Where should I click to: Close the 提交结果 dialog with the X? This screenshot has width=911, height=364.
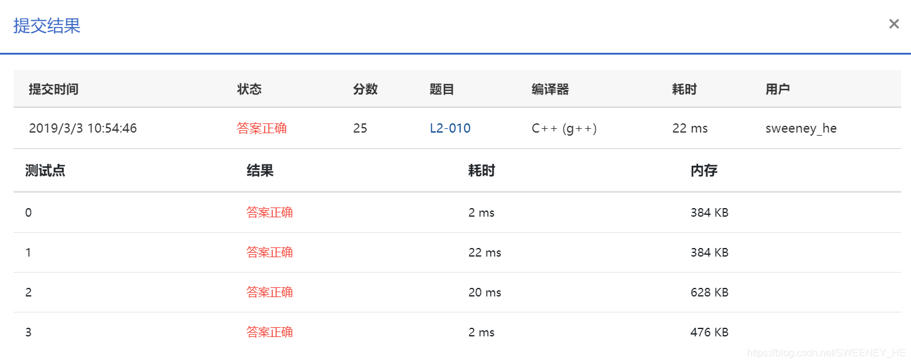[894, 24]
